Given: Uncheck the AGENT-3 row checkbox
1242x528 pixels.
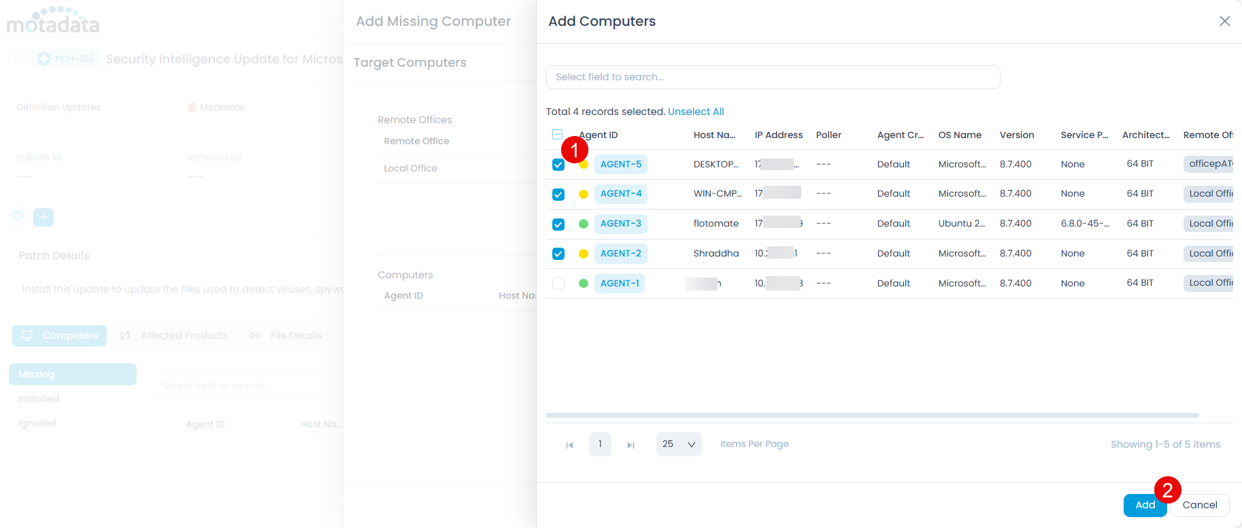Looking at the screenshot, I should pos(558,225).
